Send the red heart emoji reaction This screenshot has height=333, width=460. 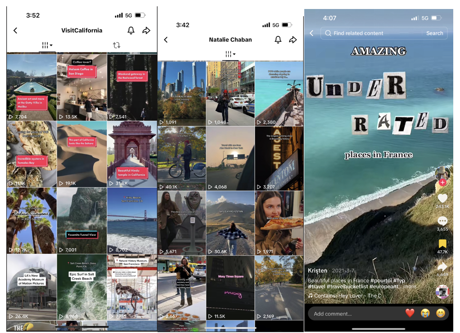(x=410, y=313)
